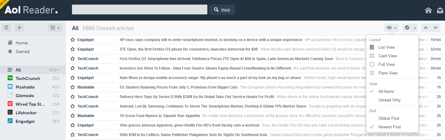Star the HP exec smartphone article

coord(73,40)
